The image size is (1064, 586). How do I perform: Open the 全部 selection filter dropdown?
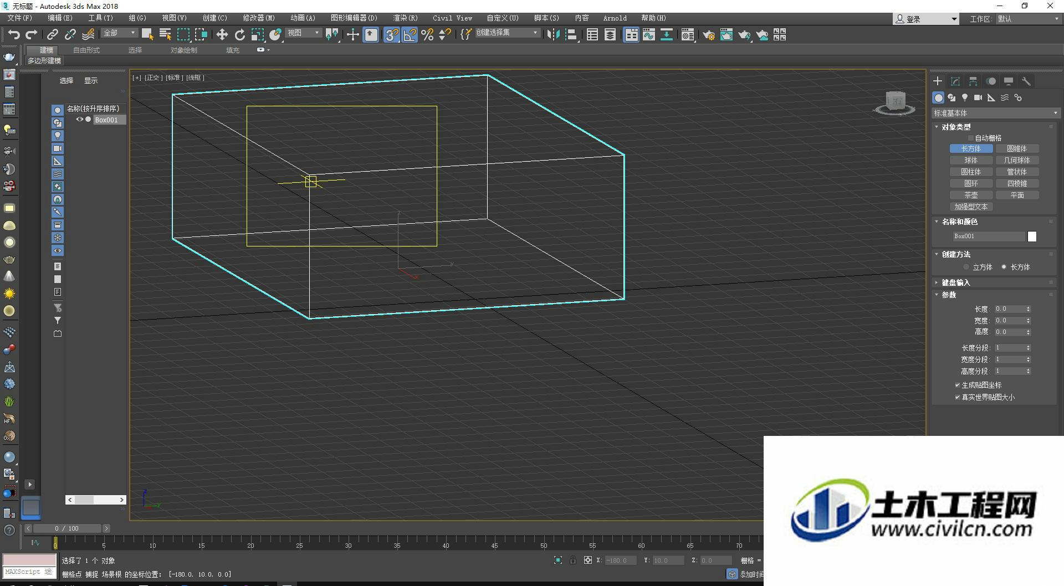120,33
